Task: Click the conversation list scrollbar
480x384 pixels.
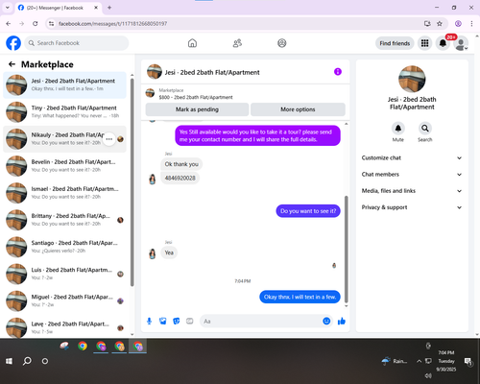Action: [132, 181]
